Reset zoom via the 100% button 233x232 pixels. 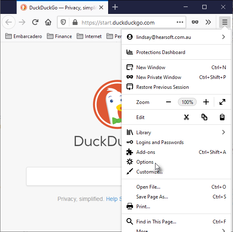tap(187, 102)
